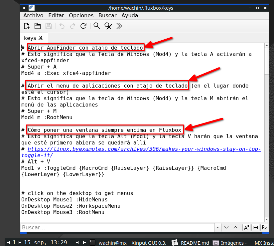This screenshot has width=274, height=246.
Task: Click line 'OnDesktop Mouse1 :HideMenus'
Action: (x=64, y=200)
